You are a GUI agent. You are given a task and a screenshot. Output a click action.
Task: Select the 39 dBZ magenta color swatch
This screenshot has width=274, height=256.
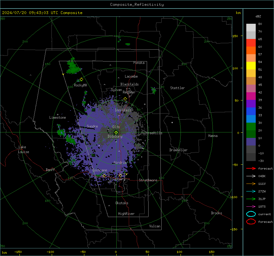[251, 96]
